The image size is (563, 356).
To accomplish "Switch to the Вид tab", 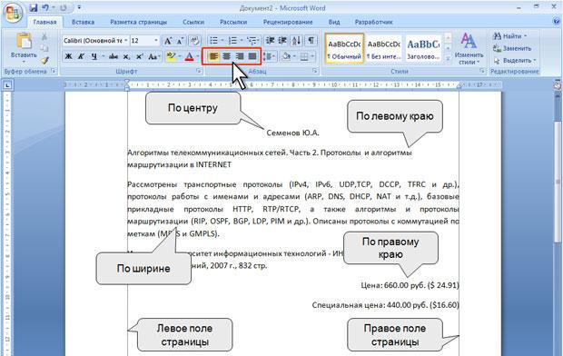I will (334, 22).
